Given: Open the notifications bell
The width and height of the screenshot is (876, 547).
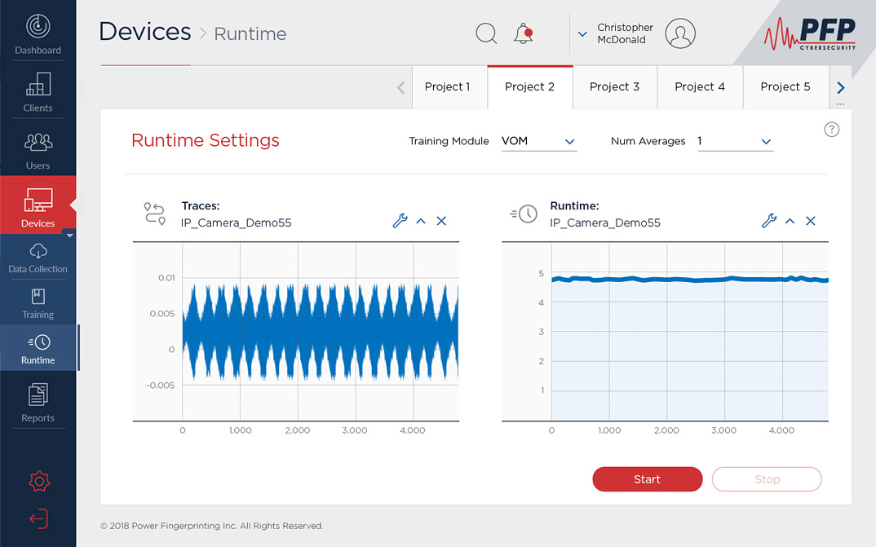Looking at the screenshot, I should (524, 33).
